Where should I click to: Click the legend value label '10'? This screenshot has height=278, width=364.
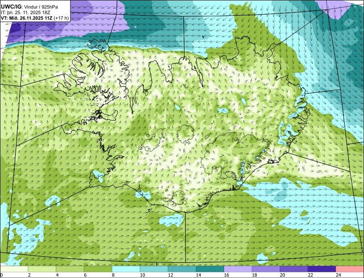(x=142, y=275)
